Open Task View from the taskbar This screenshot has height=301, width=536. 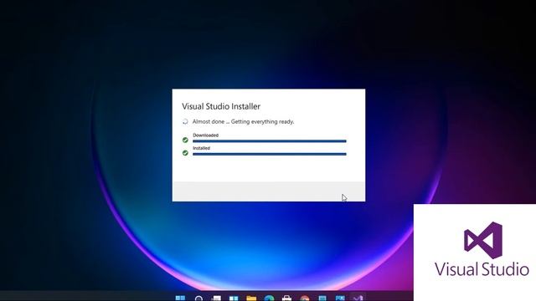[x=216, y=298]
